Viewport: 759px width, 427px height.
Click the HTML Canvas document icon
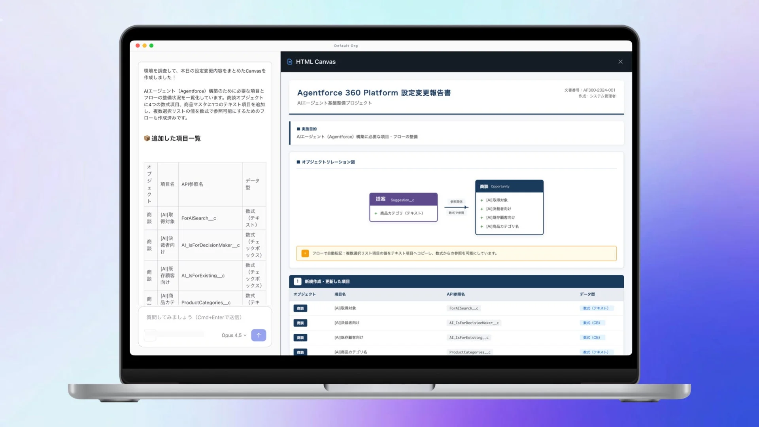(x=290, y=62)
